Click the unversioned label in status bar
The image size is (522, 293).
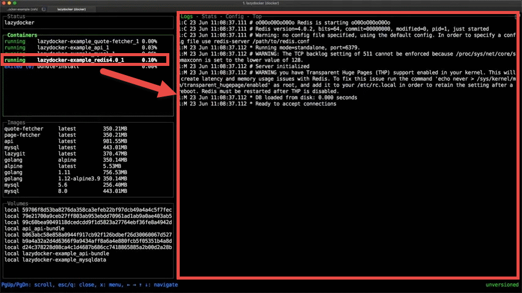point(501,285)
